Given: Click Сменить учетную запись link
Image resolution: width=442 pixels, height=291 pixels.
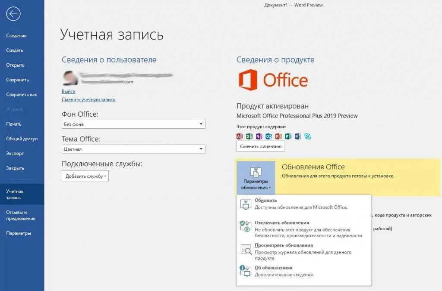Looking at the screenshot, I should click(x=88, y=99).
